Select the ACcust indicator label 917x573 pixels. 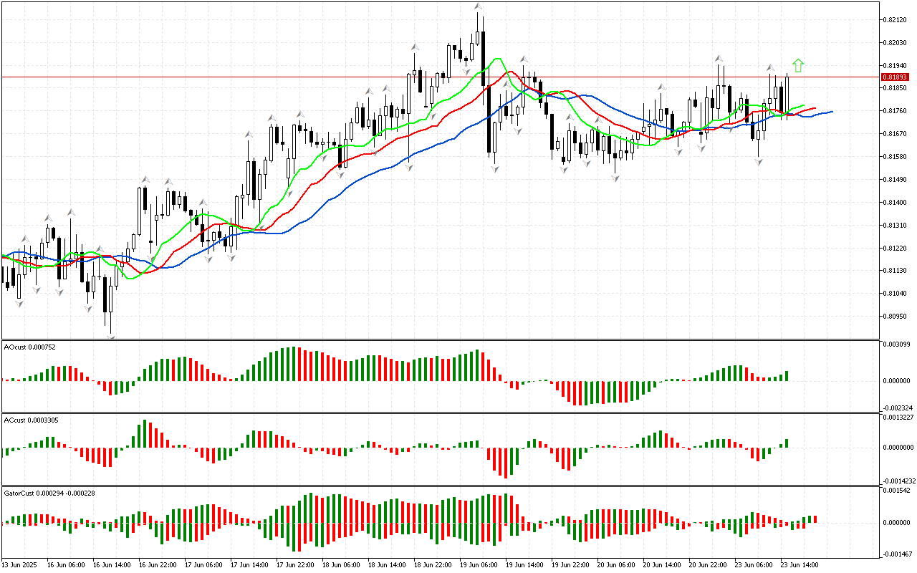point(32,420)
